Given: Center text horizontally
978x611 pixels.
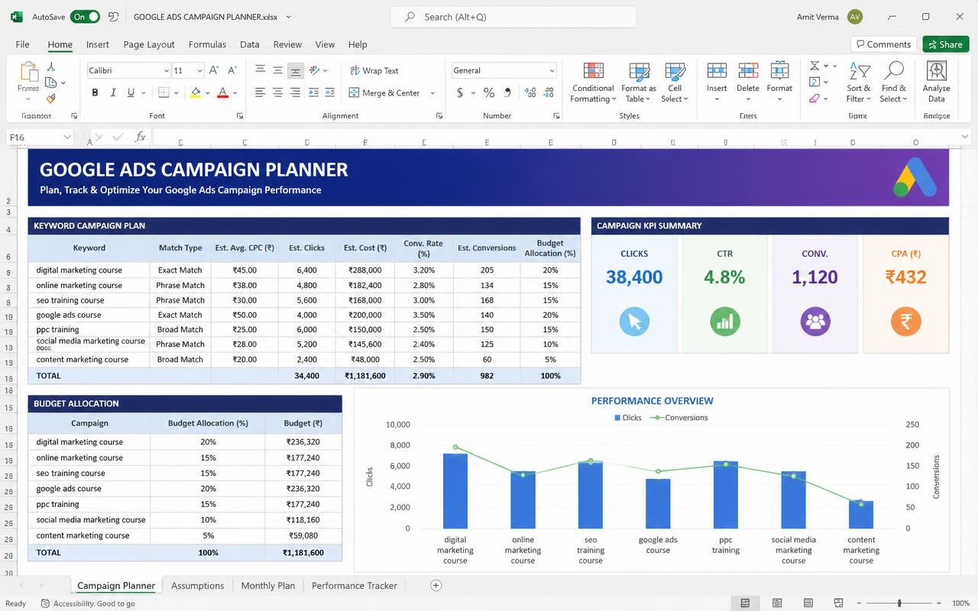Looking at the screenshot, I should click(277, 92).
